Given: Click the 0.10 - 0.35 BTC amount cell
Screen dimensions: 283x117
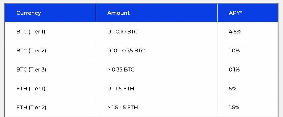Looking at the screenshot, I should pyautogui.click(x=126, y=51).
